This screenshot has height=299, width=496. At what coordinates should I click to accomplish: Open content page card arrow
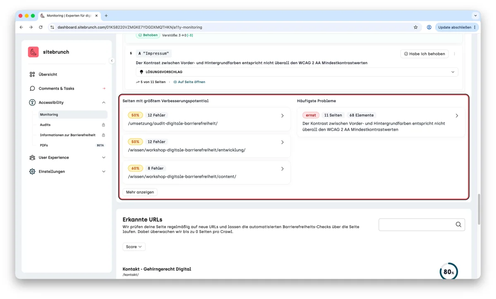coord(283,169)
